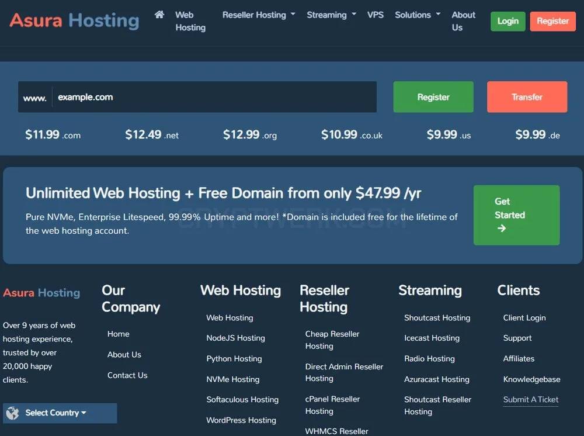Open the Web Hosting footer list link

230,318
